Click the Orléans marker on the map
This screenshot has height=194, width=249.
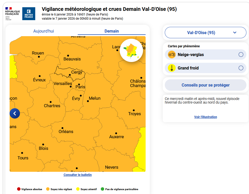point(62,128)
